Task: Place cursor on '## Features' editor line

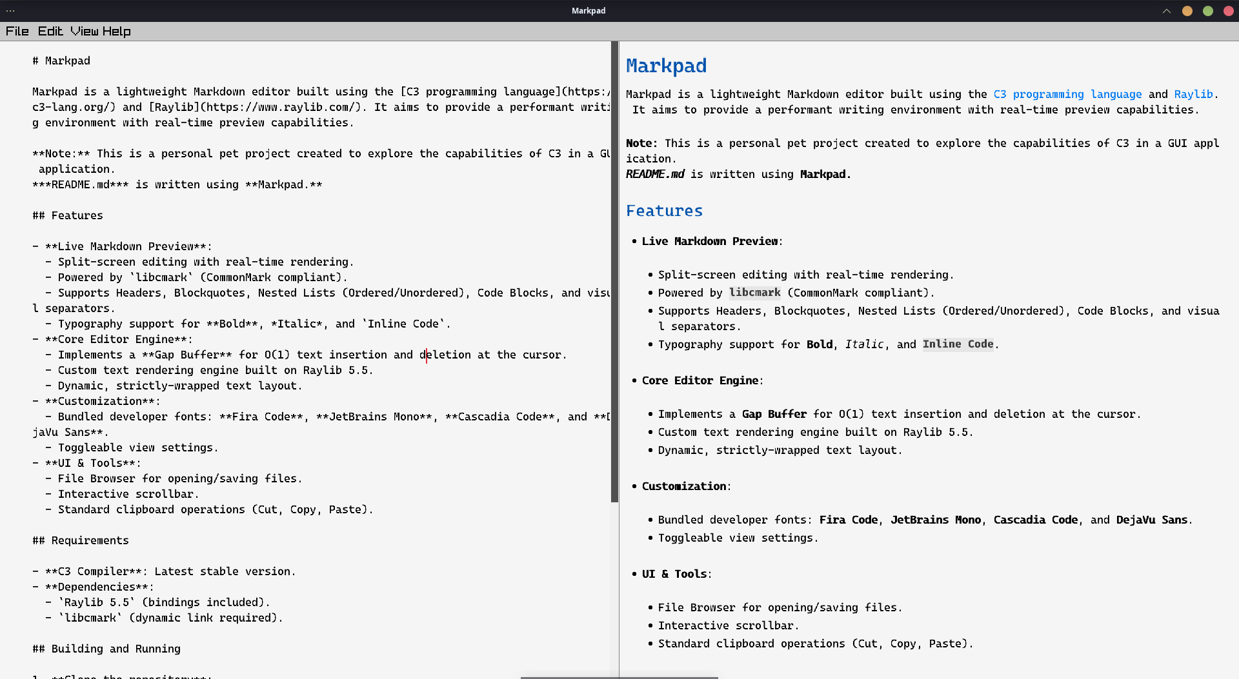Action: (x=68, y=215)
